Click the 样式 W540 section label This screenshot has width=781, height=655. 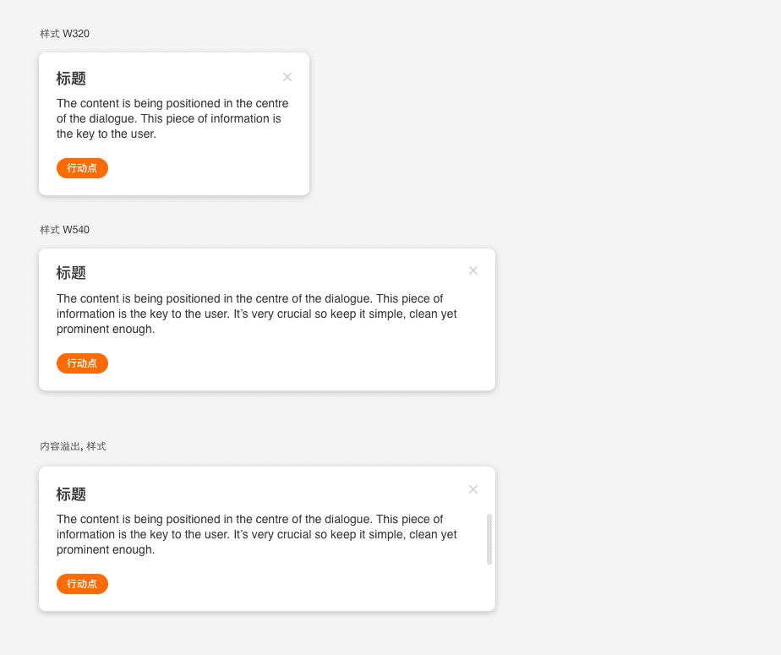click(65, 230)
